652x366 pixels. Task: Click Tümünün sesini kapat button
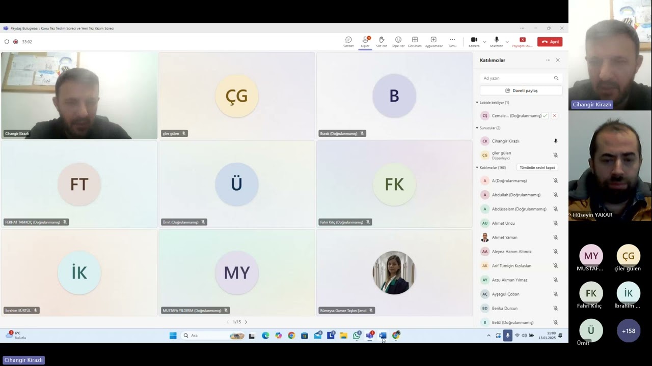click(537, 167)
